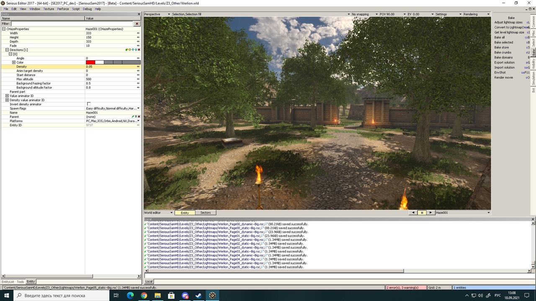This screenshot has height=301, width=536.
Task: Switch to the EntityList tab
Action: pyautogui.click(x=8, y=282)
